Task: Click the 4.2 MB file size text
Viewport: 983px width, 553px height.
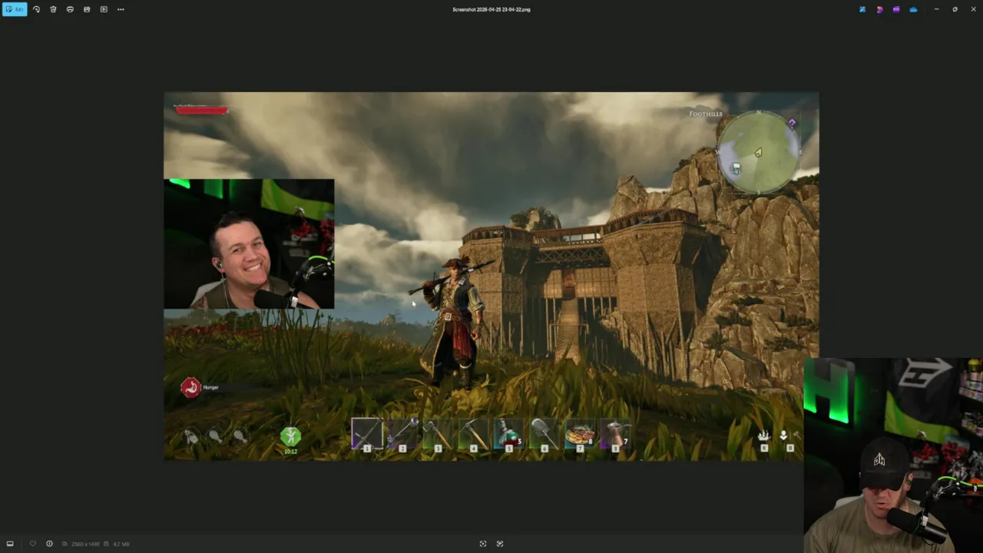Action: click(121, 544)
